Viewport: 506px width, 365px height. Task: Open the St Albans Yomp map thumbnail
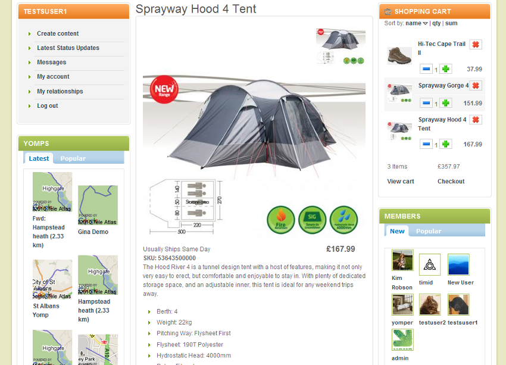(x=52, y=279)
